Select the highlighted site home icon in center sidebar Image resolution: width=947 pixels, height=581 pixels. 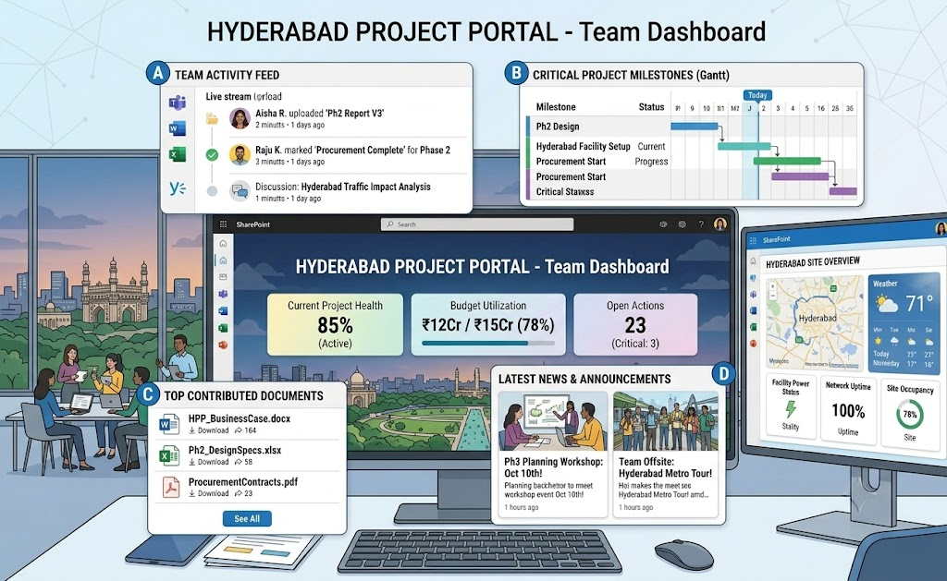click(223, 260)
